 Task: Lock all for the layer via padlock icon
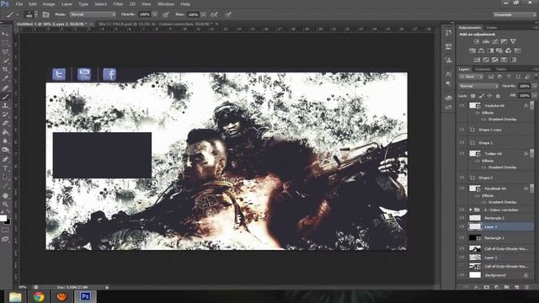[498, 96]
